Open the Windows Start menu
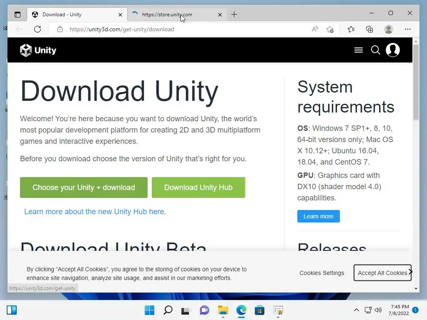The height and width of the screenshot is (320, 427). click(x=149, y=310)
